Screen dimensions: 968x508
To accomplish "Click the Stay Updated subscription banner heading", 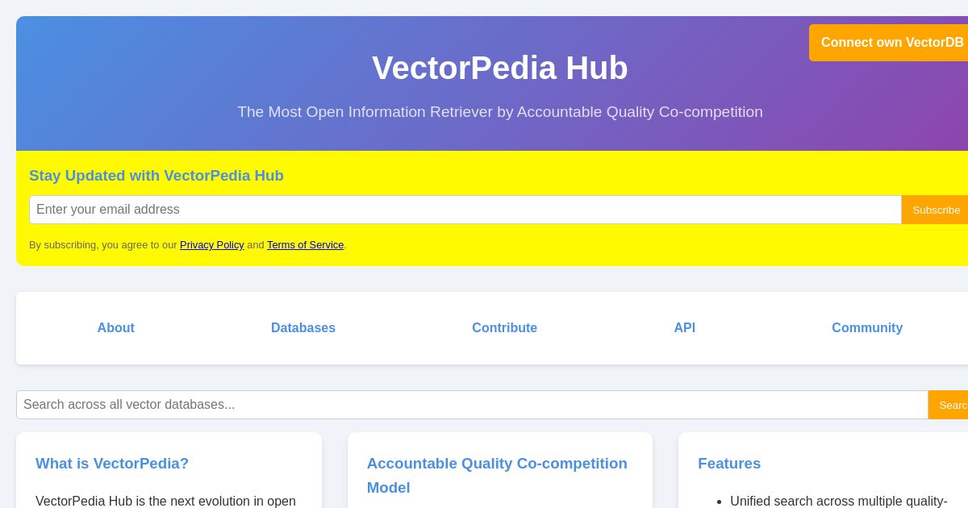I will point(156,176).
